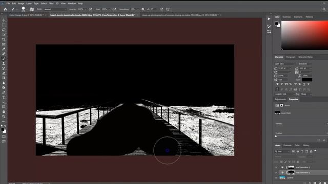Toggle Faux Bold in Character panel

pyautogui.click(x=277, y=84)
